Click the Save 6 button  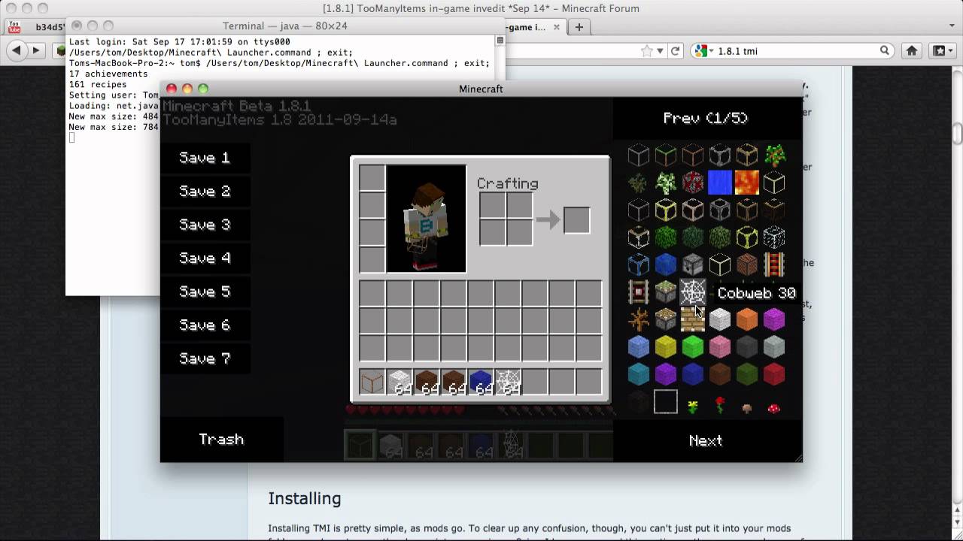tap(205, 325)
